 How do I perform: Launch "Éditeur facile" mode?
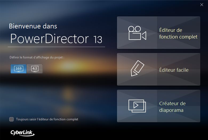159,69
